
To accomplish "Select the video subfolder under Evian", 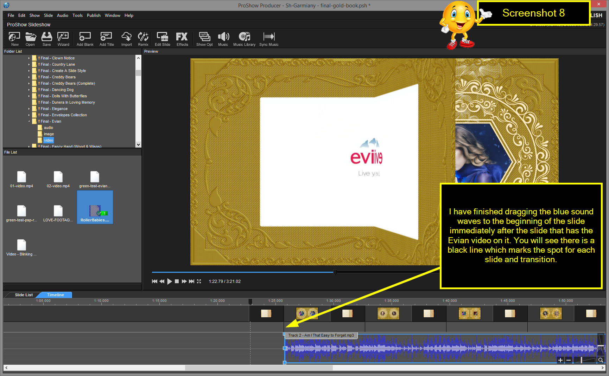I will tap(49, 141).
